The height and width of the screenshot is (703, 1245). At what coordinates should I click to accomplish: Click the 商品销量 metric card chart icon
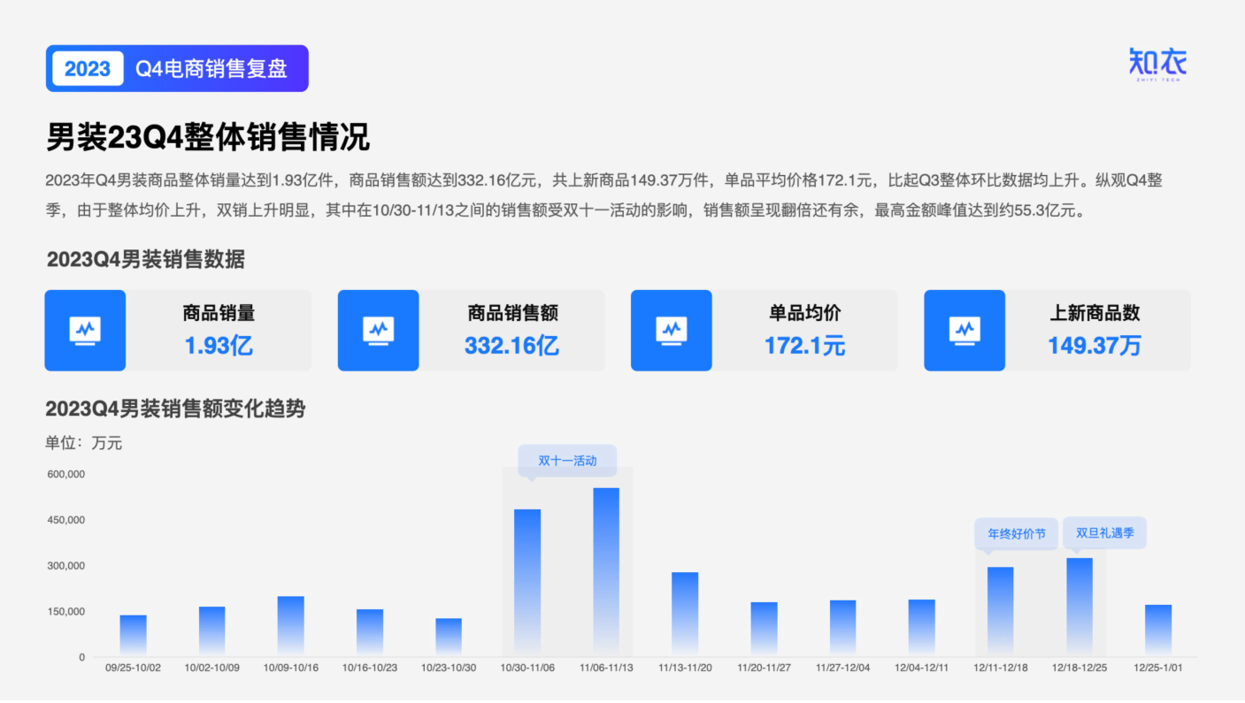[85, 330]
